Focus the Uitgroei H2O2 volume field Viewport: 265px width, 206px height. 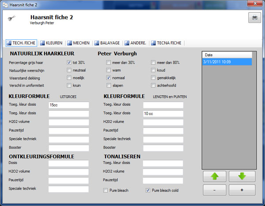point(69,122)
